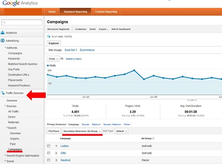Open the Ladies campaign link

coord(64,146)
